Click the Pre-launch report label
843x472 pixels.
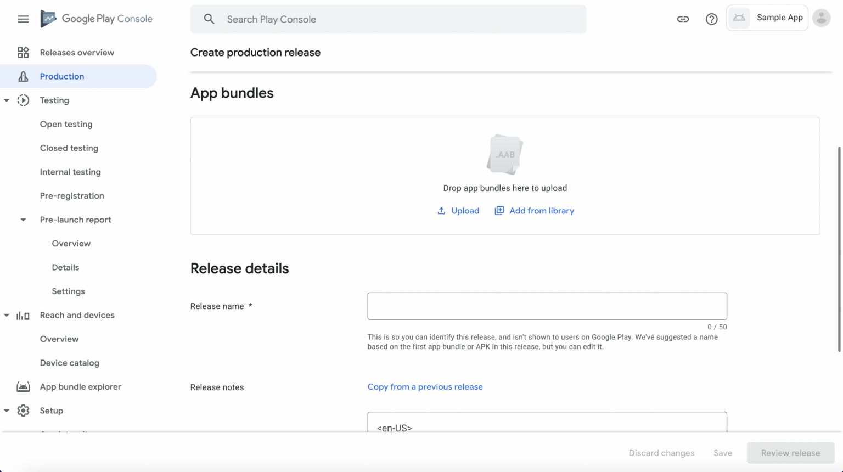point(75,220)
